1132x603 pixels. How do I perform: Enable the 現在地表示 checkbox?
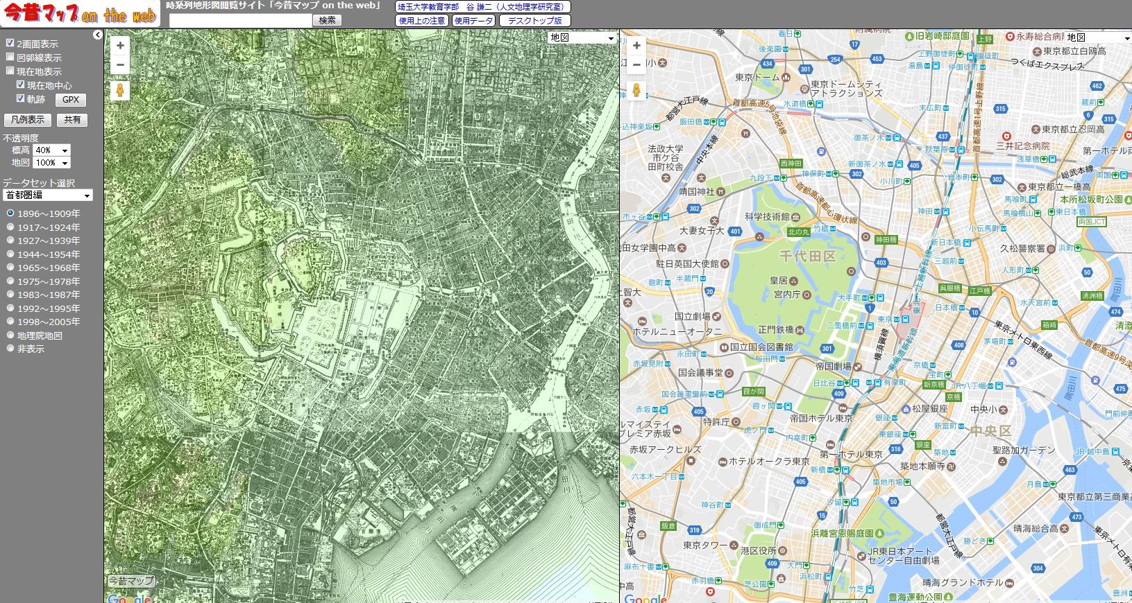(x=10, y=71)
